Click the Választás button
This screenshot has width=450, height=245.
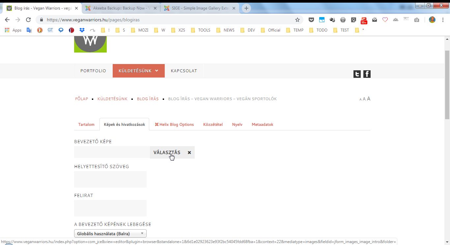[x=167, y=153]
